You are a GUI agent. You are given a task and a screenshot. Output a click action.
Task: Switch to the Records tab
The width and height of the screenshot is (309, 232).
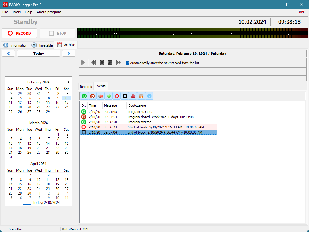(86, 87)
